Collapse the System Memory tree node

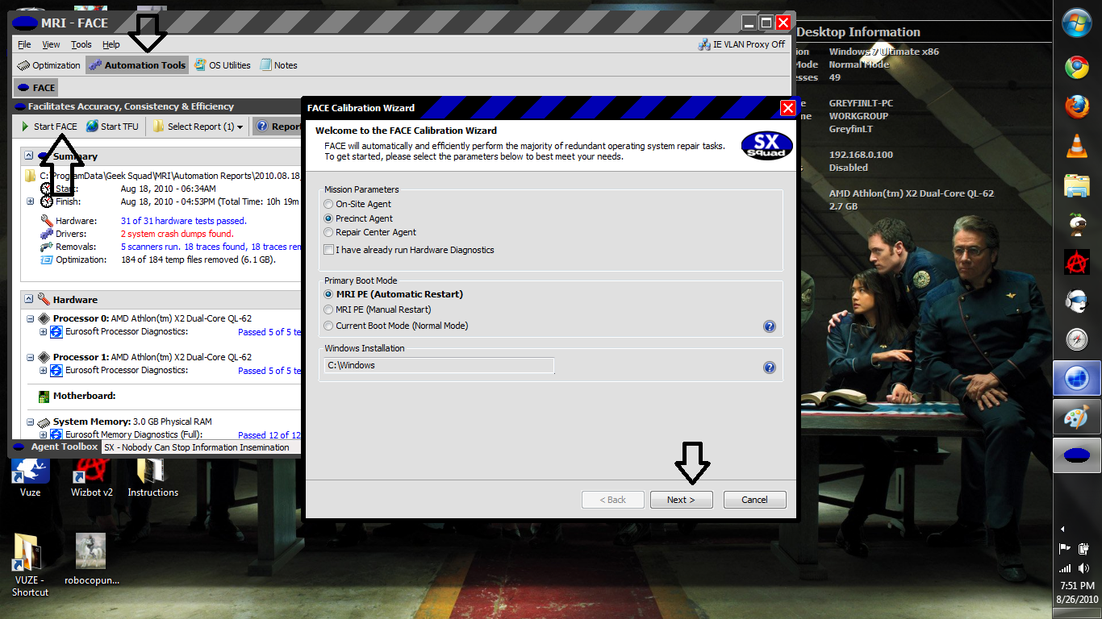pyautogui.click(x=31, y=422)
